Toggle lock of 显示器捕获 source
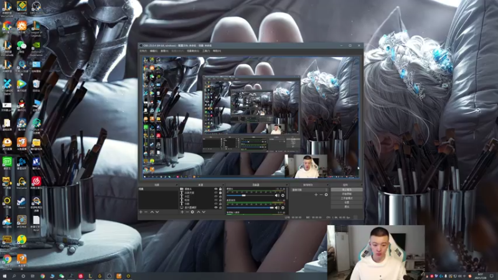Image resolution: width=498 pixels, height=280 pixels. pyautogui.click(x=220, y=208)
